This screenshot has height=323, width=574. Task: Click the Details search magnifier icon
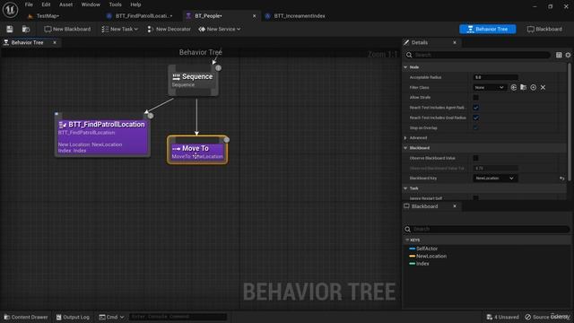tap(409, 55)
